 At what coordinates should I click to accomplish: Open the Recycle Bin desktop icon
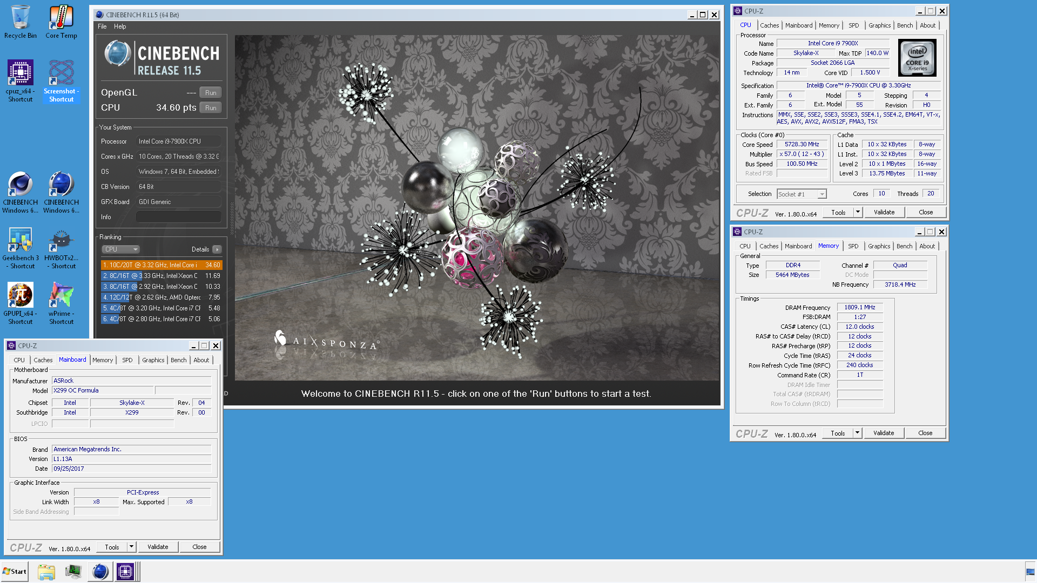click(x=20, y=22)
